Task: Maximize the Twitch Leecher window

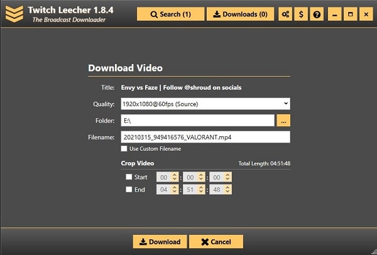Action: pyautogui.click(x=351, y=14)
